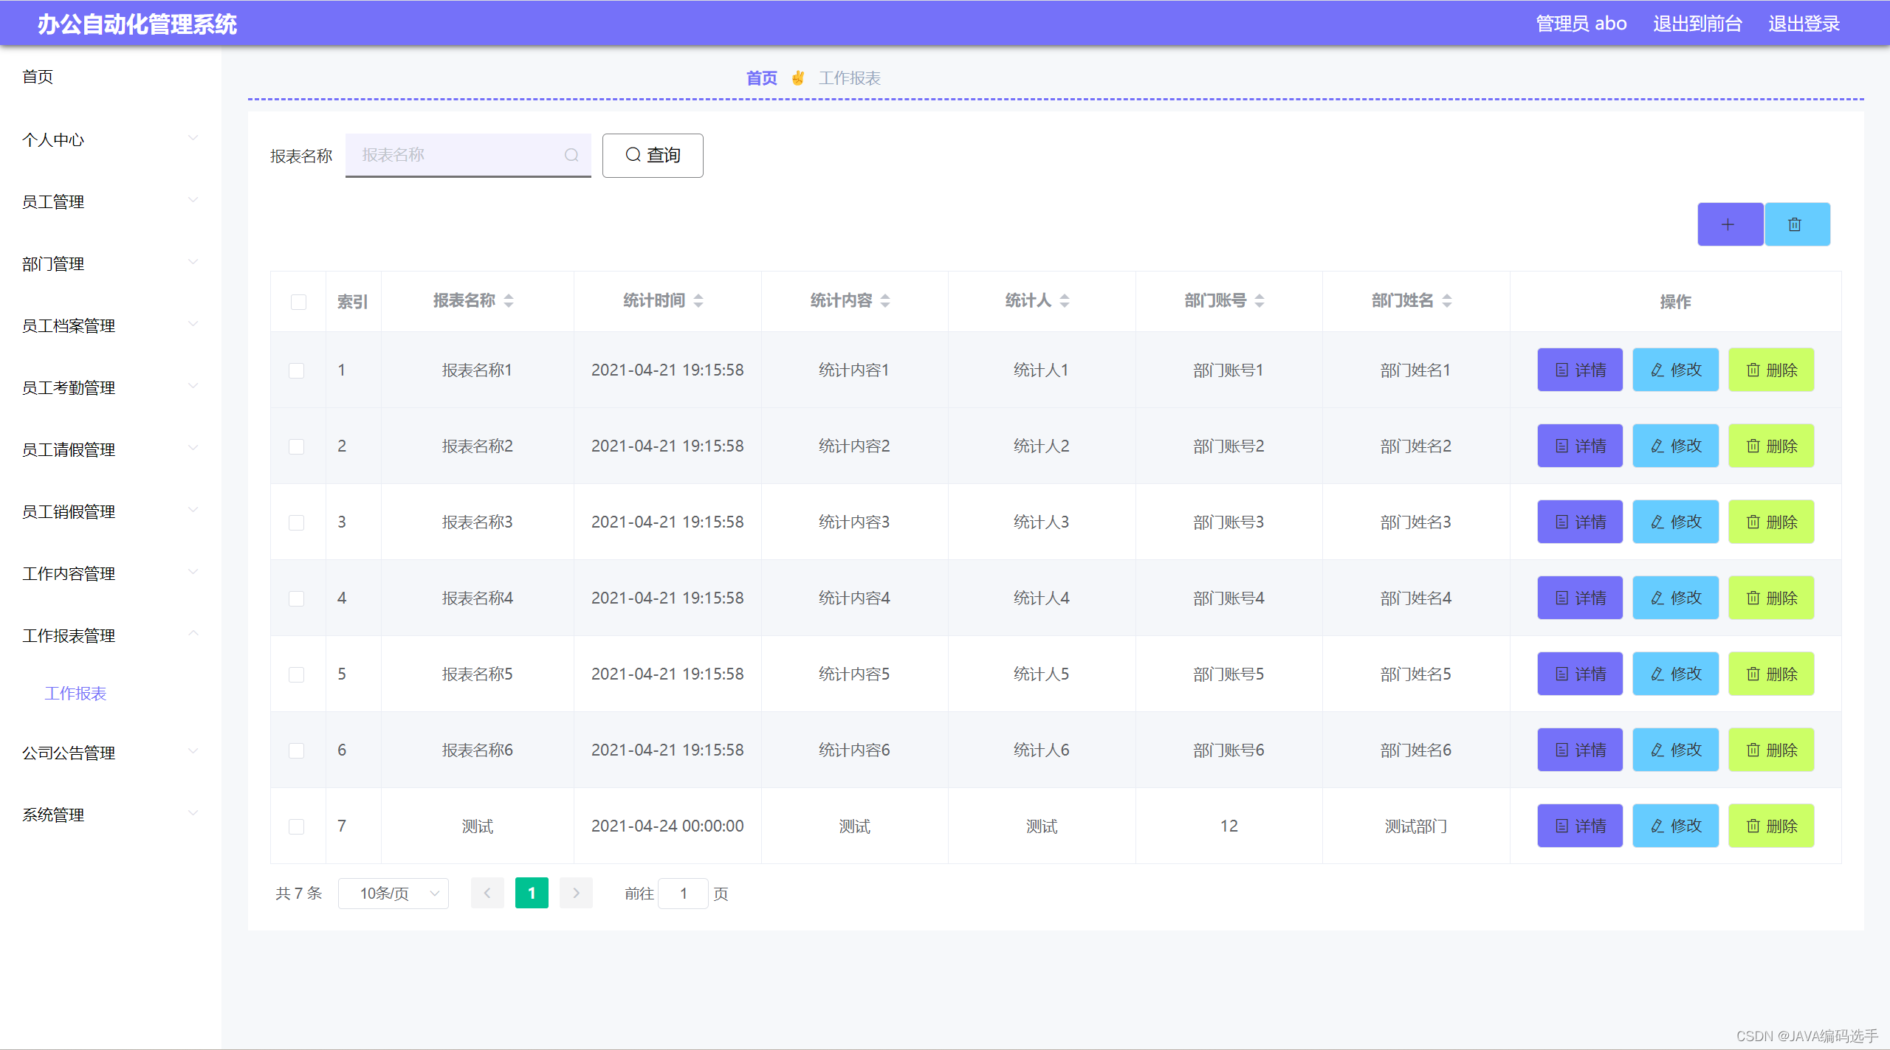Open 详情 for 测试 row
This screenshot has width=1890, height=1050.
1580,826
